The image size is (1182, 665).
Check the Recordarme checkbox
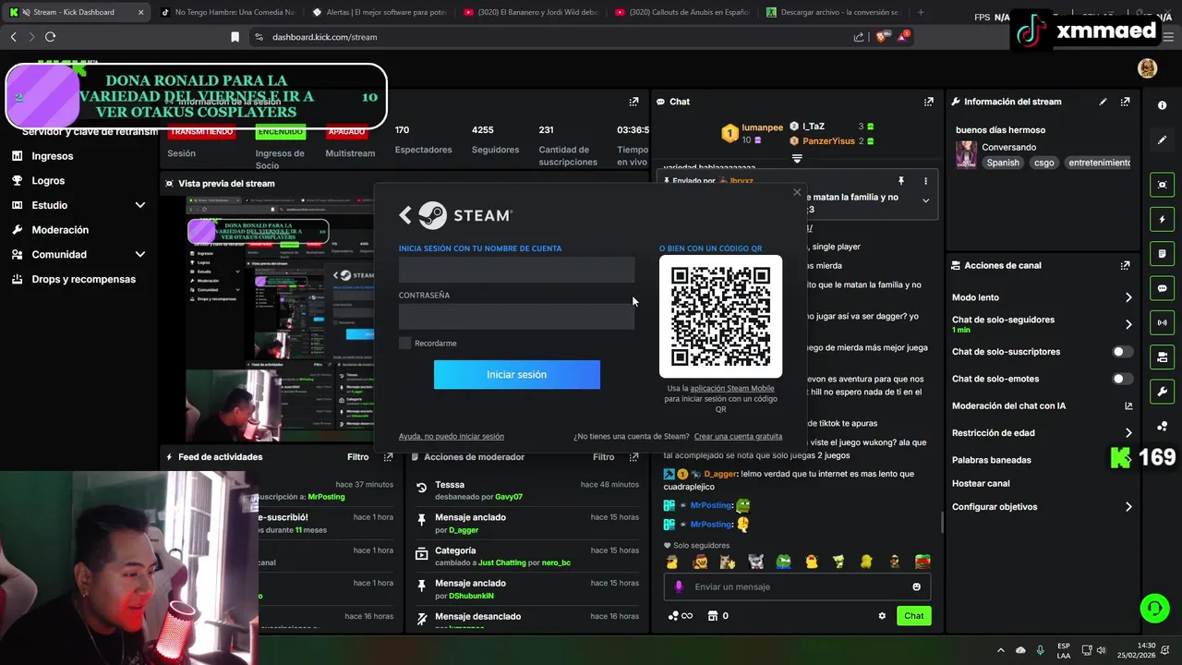point(404,343)
